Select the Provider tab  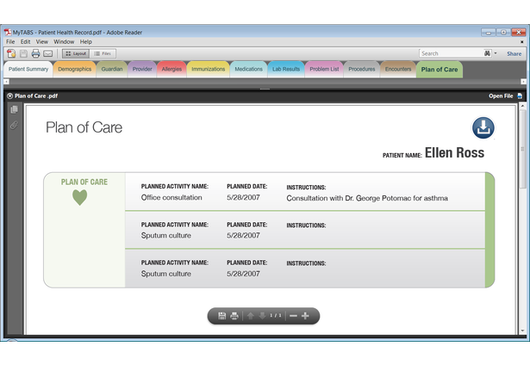click(x=142, y=69)
